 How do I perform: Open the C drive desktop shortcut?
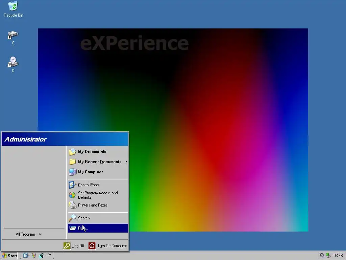[13, 38]
